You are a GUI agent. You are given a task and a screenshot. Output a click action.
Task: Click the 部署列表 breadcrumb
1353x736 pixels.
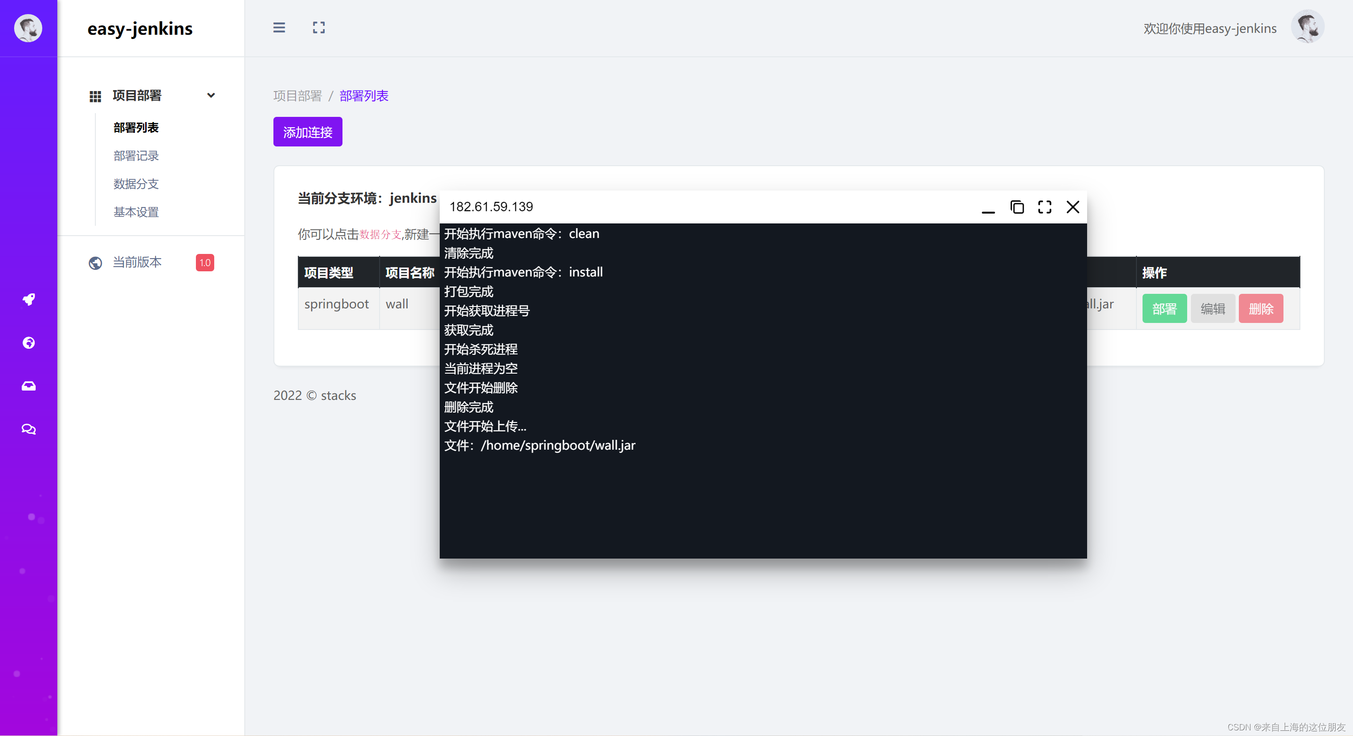pyautogui.click(x=364, y=96)
